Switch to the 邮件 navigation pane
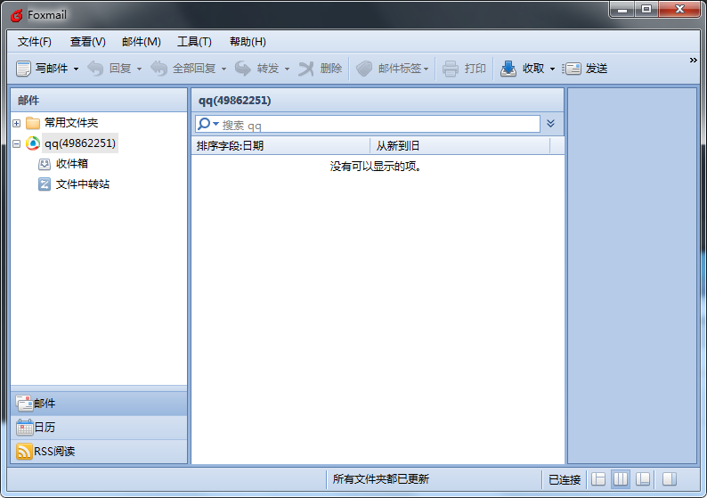 (x=99, y=404)
